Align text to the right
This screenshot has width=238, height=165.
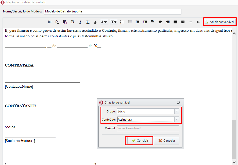pos(168,22)
